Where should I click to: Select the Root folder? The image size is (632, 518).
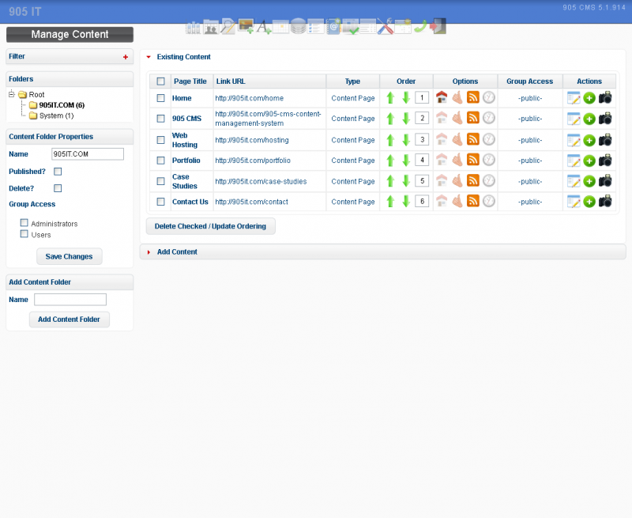click(x=36, y=94)
